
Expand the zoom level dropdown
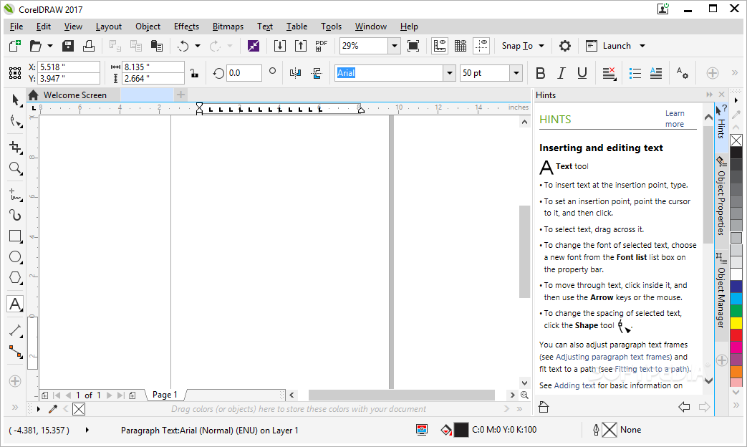[x=394, y=46]
